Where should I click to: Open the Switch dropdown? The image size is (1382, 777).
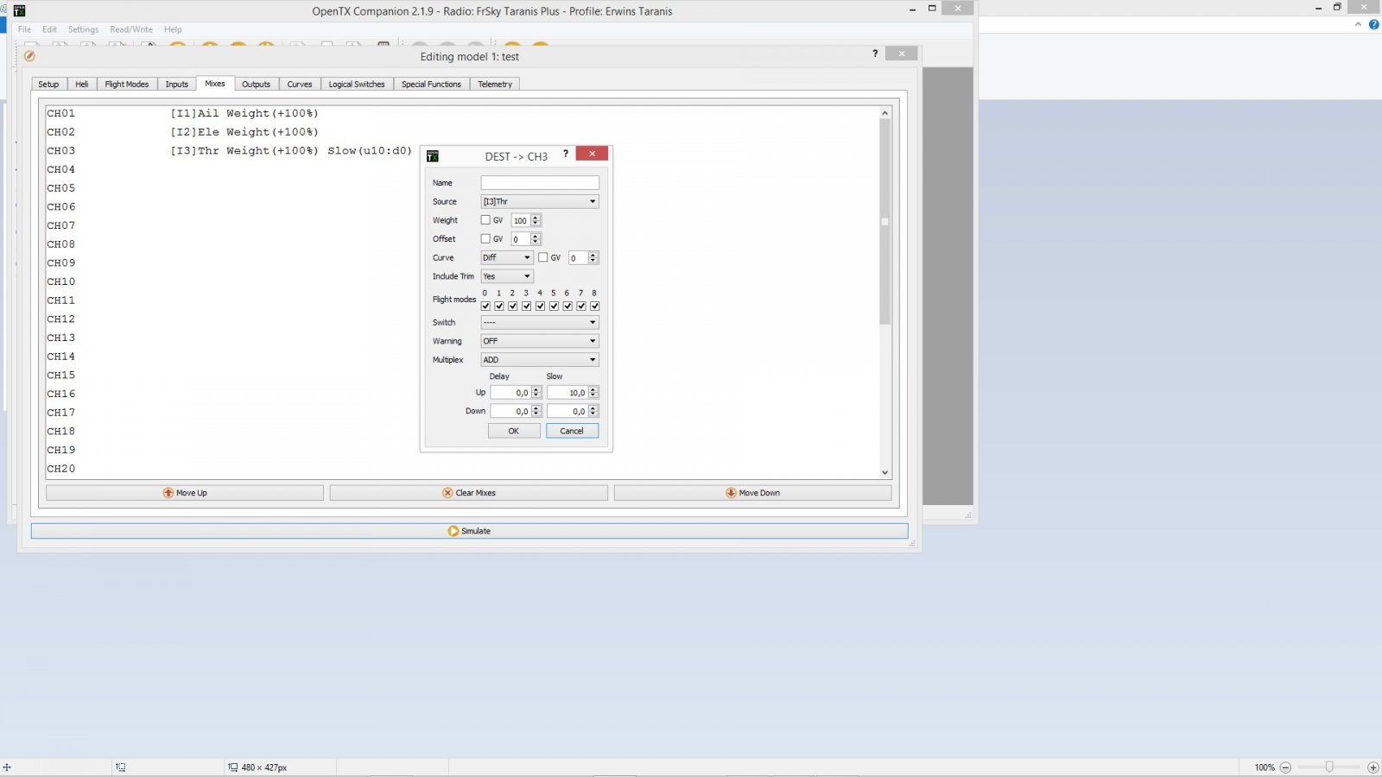point(540,322)
